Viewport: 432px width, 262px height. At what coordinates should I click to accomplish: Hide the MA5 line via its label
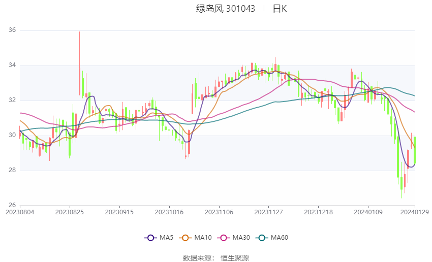[166, 238]
